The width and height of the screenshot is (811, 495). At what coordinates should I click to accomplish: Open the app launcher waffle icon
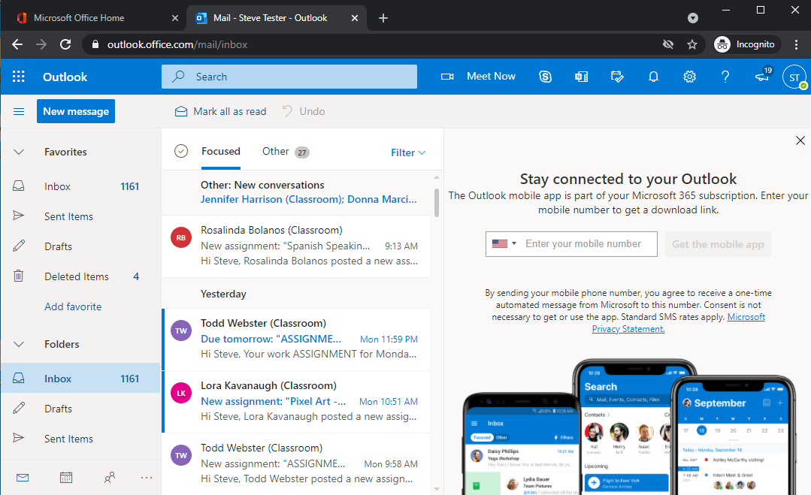[x=19, y=77]
